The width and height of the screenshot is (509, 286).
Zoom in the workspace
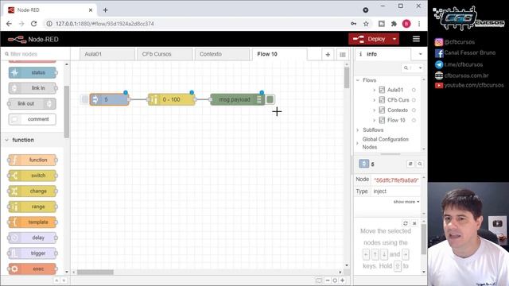point(343,280)
